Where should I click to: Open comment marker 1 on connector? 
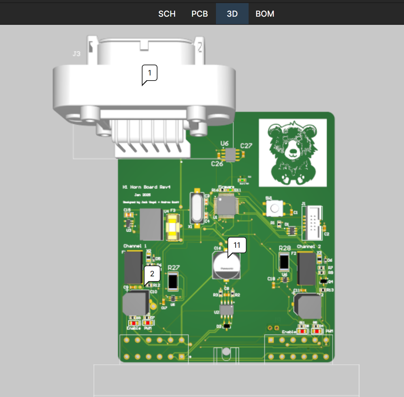click(x=150, y=73)
